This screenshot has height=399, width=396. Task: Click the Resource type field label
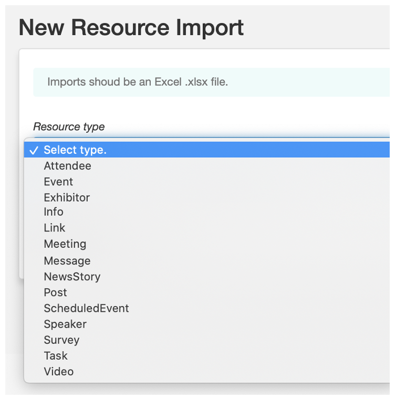coord(69,127)
